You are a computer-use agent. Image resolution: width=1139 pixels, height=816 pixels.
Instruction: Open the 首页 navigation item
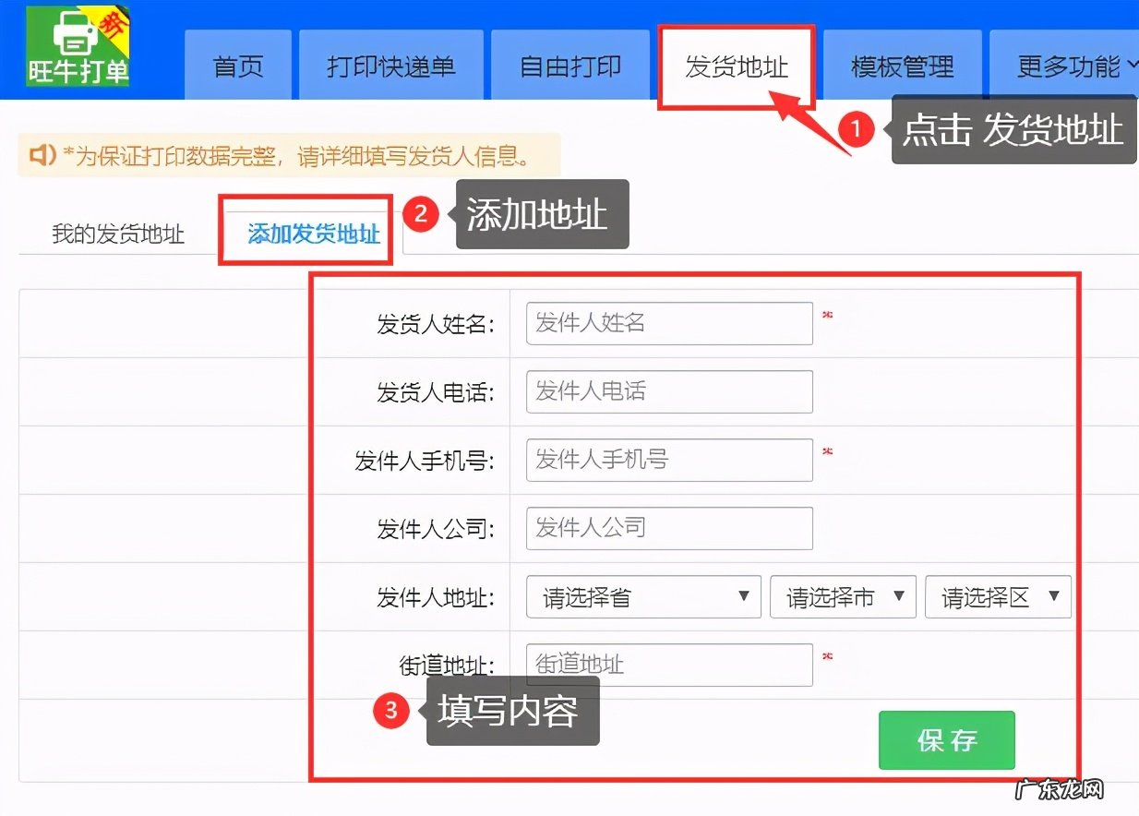click(238, 65)
